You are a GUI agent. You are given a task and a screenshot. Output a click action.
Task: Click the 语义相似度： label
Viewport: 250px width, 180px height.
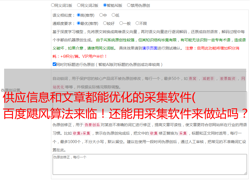click(64, 15)
